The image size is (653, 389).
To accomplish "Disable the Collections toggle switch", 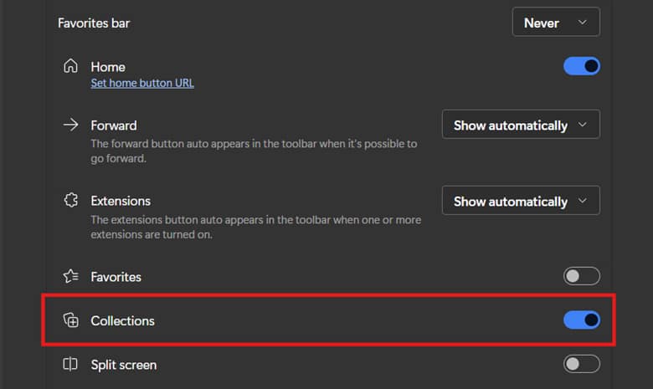I will (x=581, y=320).
